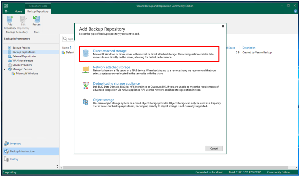
Task: Choose the Network attached storage link
Action: [111, 67]
